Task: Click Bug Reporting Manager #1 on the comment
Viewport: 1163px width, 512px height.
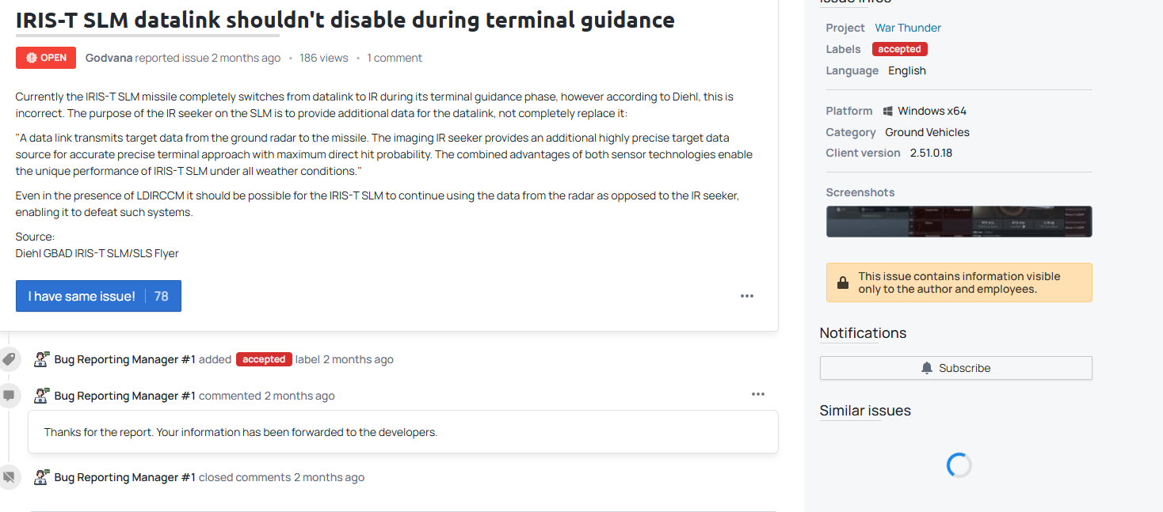Action: click(124, 396)
